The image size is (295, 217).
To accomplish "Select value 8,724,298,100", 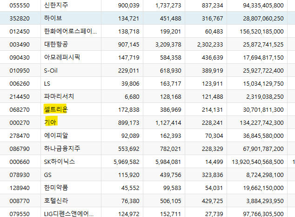I will tap(265, 175).
